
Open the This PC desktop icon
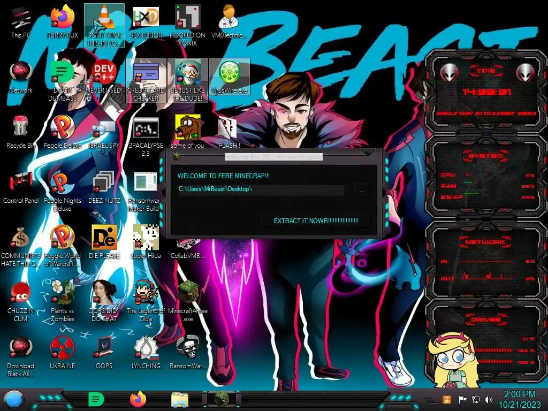21,22
